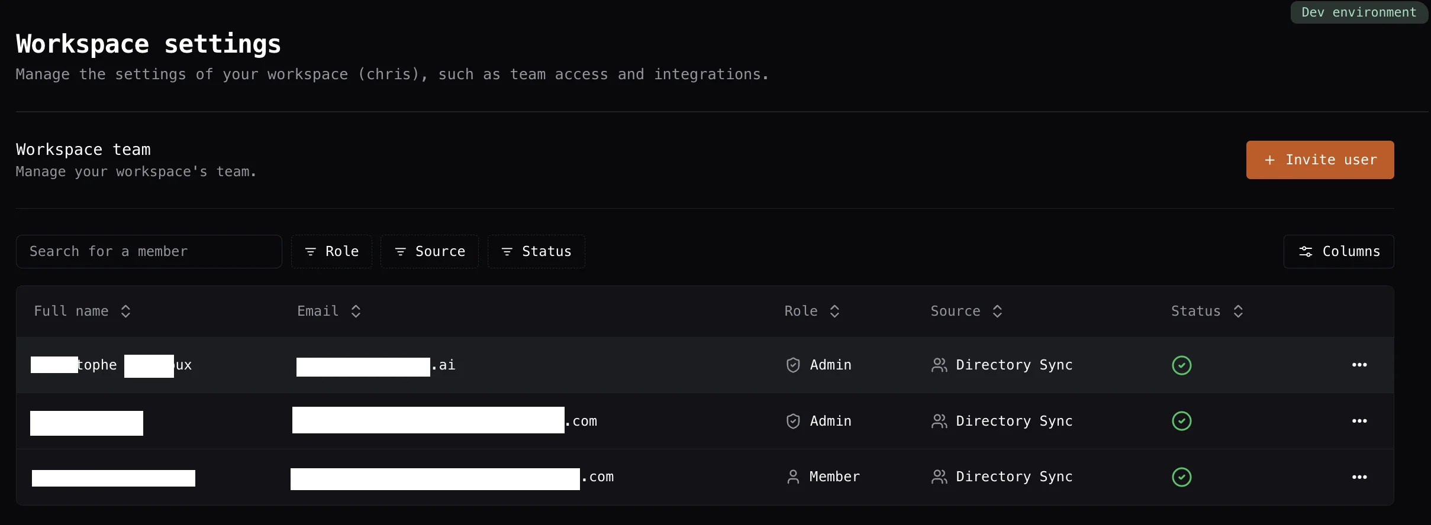Sort table by Email column
1431x525 pixels.
[329, 311]
